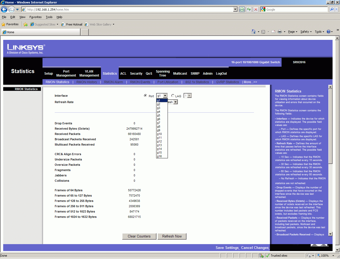The image size is (340, 259).
Task: Choose g2 from the port list
Action: point(162,104)
